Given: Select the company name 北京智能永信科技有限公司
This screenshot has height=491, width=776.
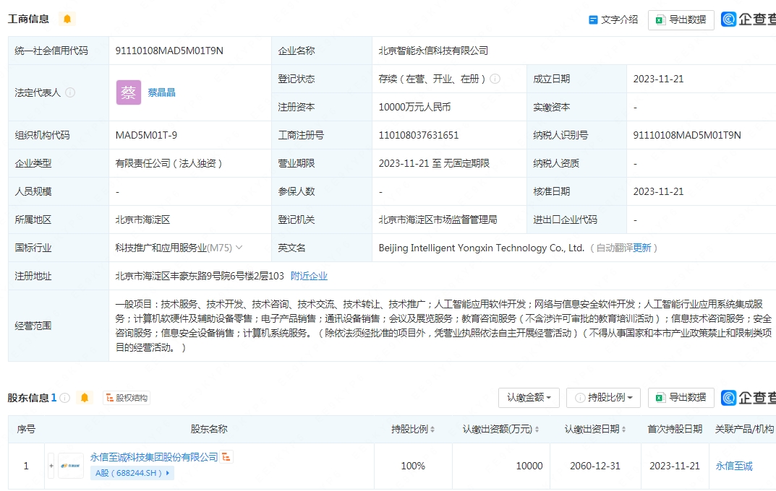Looking at the screenshot, I should coord(433,51).
